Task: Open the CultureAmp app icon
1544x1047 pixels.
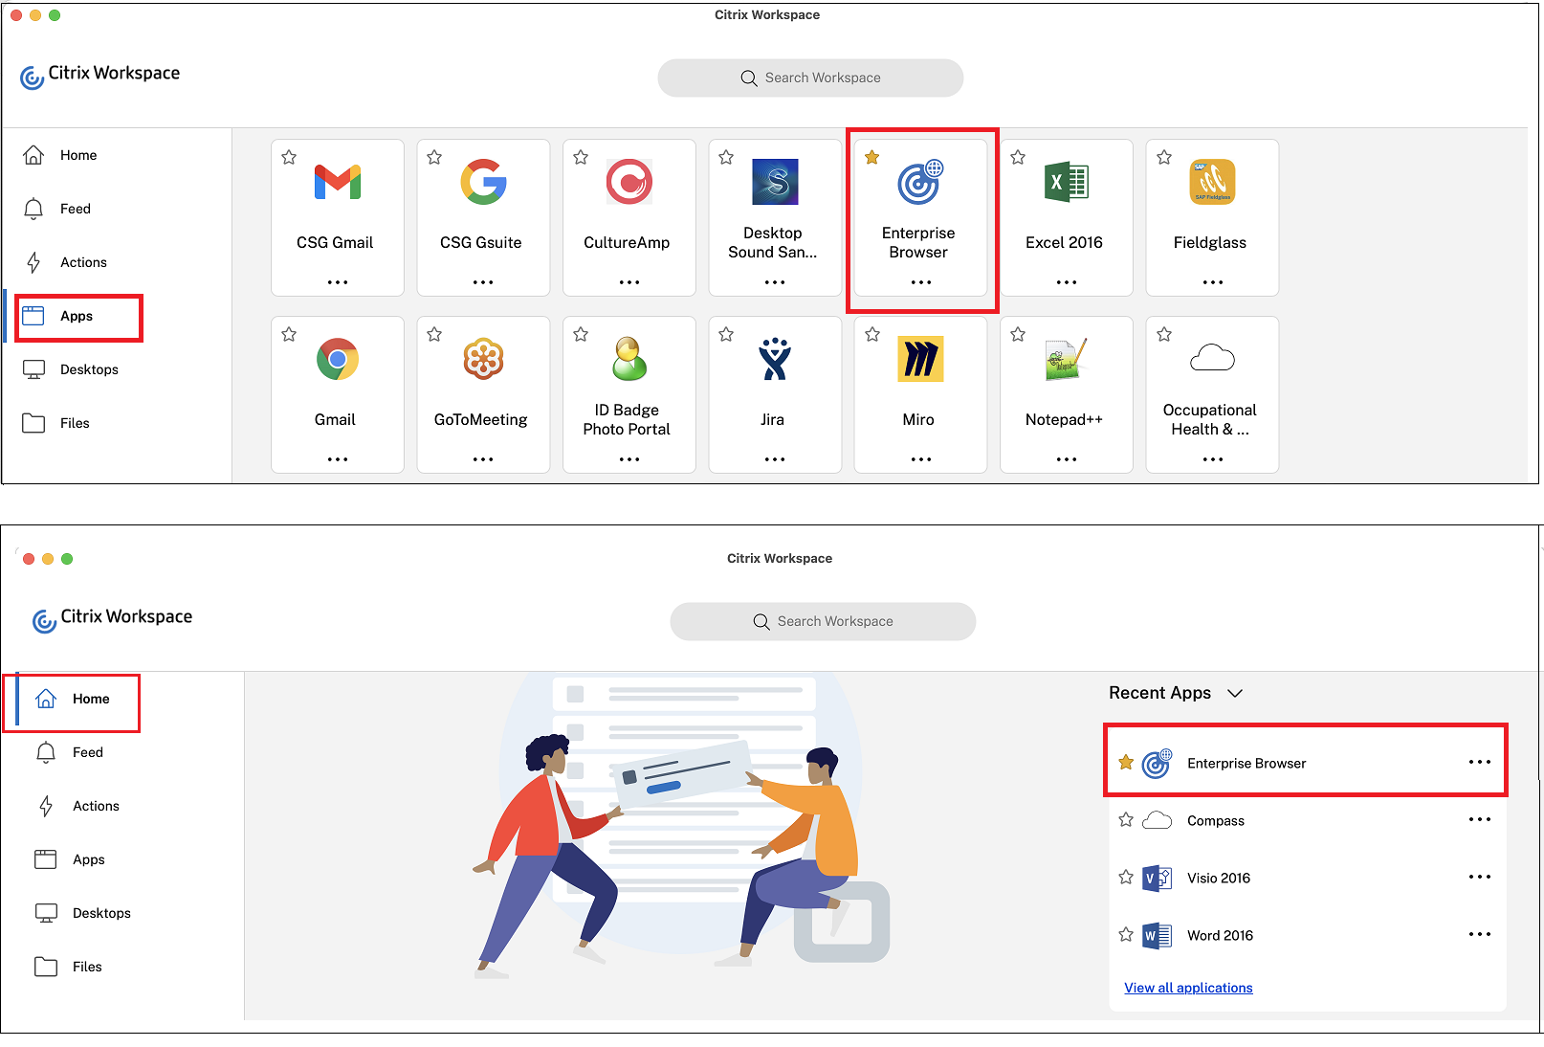Action: point(629,182)
